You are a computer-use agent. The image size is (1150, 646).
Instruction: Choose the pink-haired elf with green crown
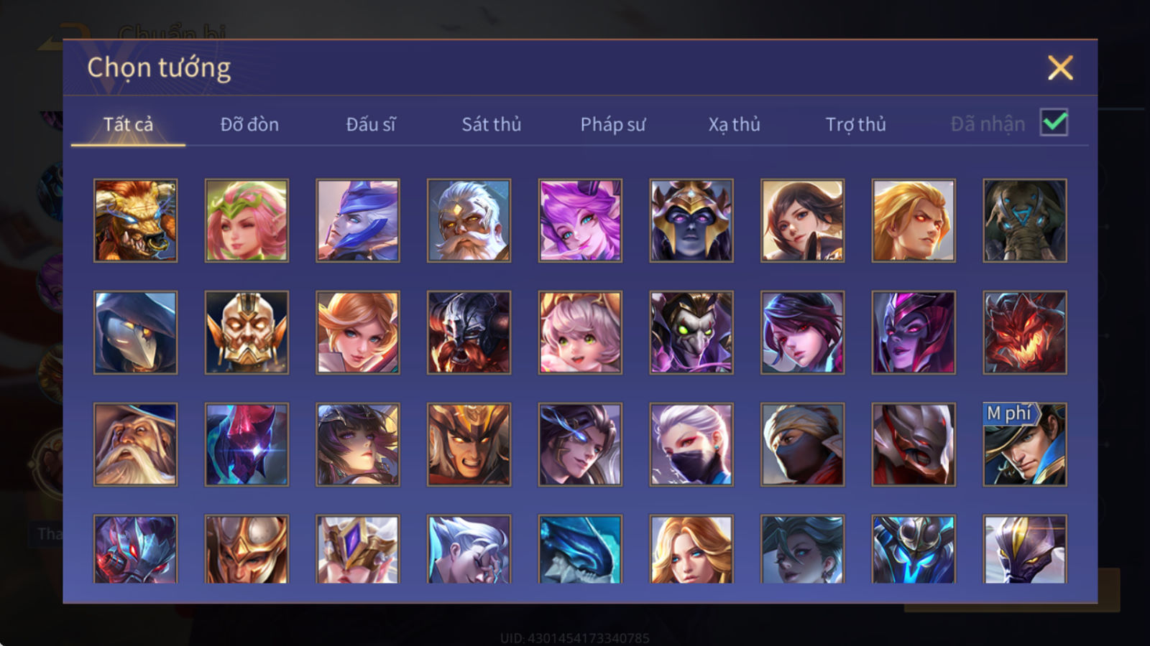point(247,220)
